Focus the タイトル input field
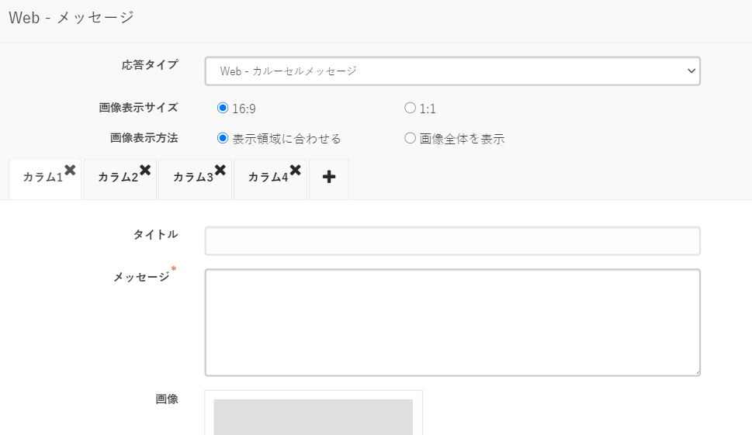Screen dimensions: 752x435 452,241
